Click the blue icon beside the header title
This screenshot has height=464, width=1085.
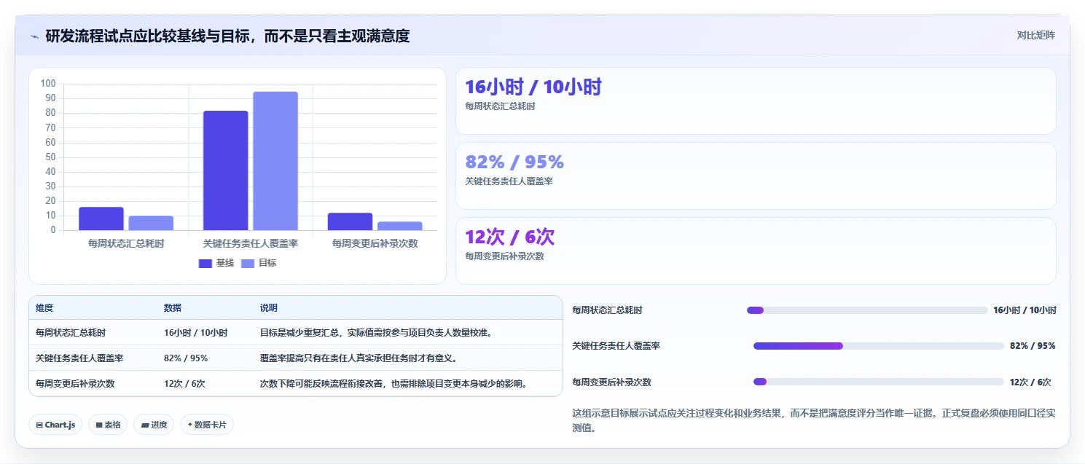[34, 36]
